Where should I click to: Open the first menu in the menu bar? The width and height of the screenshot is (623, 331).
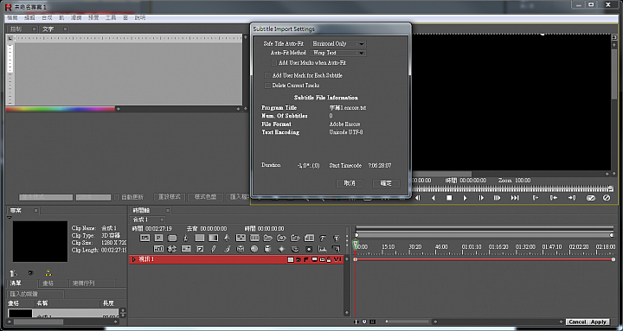point(12,18)
